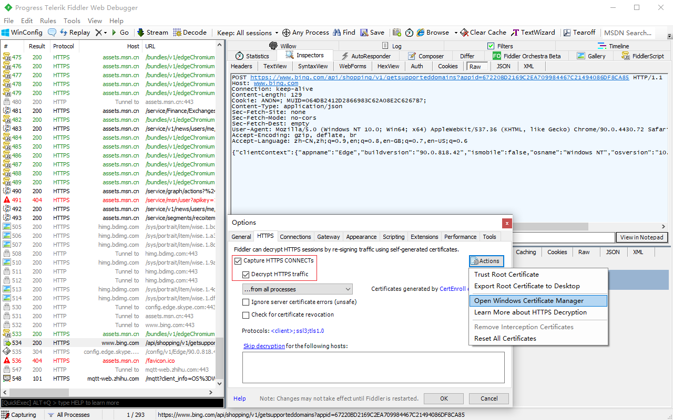Uncheck Capture HTTPS CONNECTs

[x=238, y=261]
